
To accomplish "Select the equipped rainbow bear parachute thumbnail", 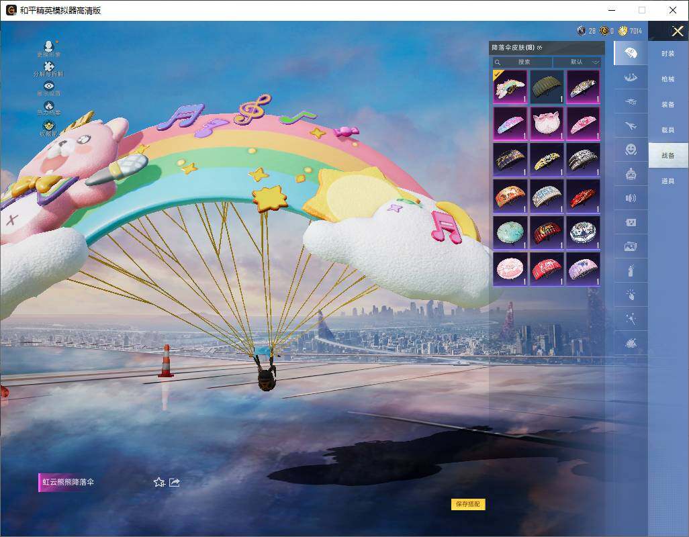I will point(510,87).
